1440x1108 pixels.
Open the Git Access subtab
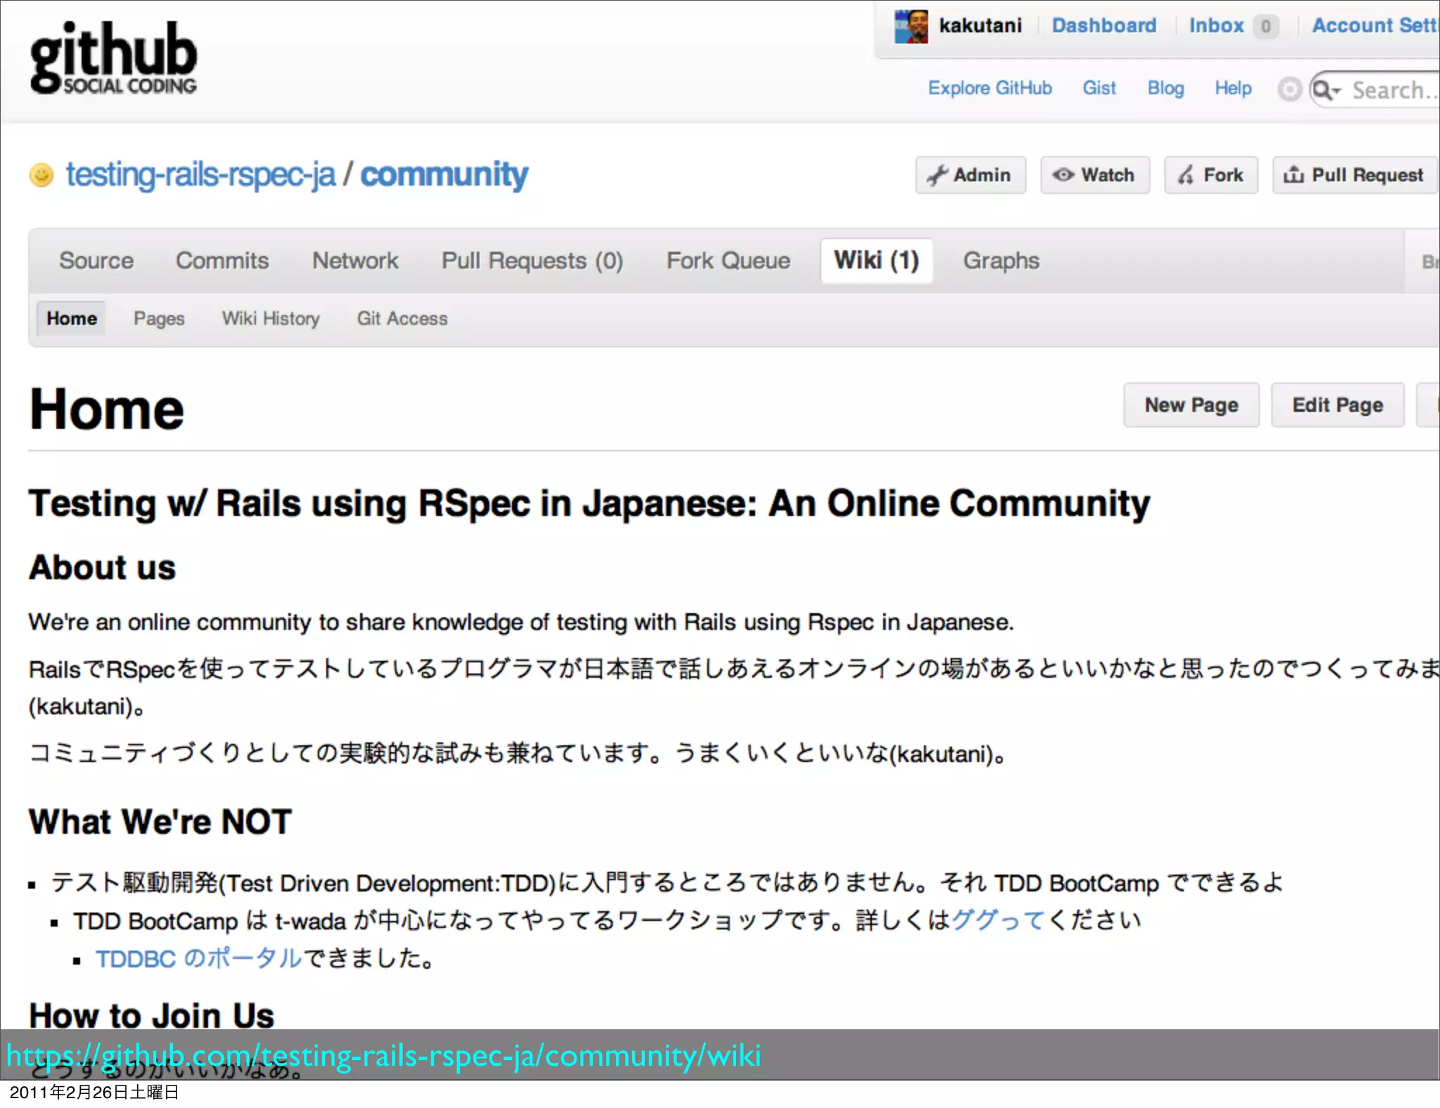click(x=402, y=318)
